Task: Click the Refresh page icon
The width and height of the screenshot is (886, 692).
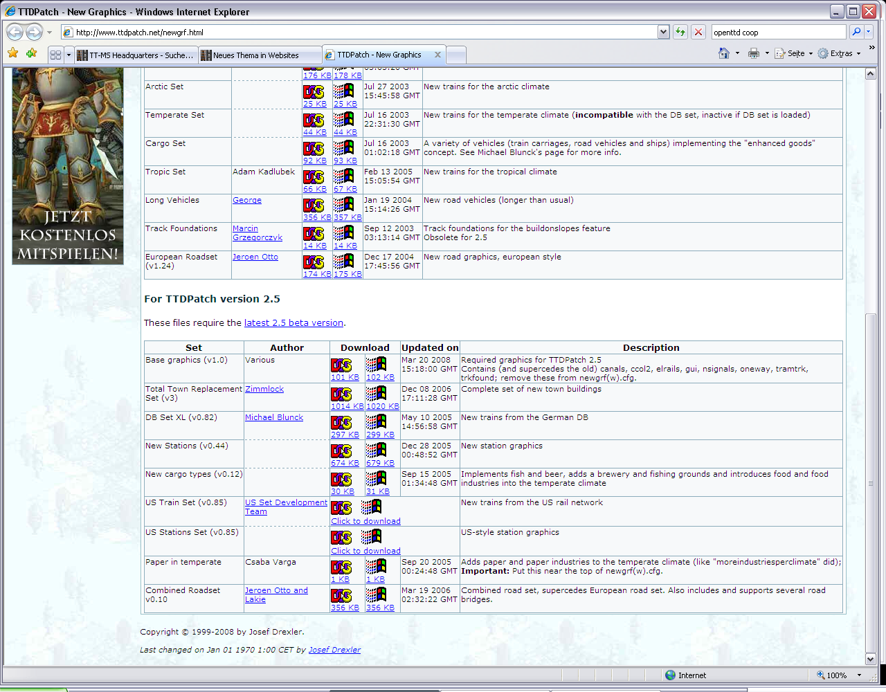Action: 680,32
